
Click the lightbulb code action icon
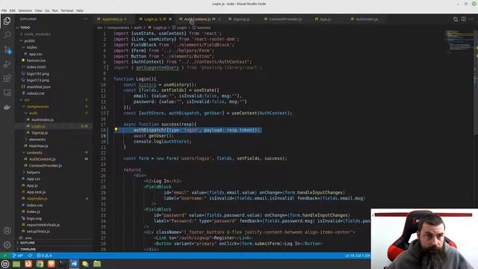click(116, 129)
